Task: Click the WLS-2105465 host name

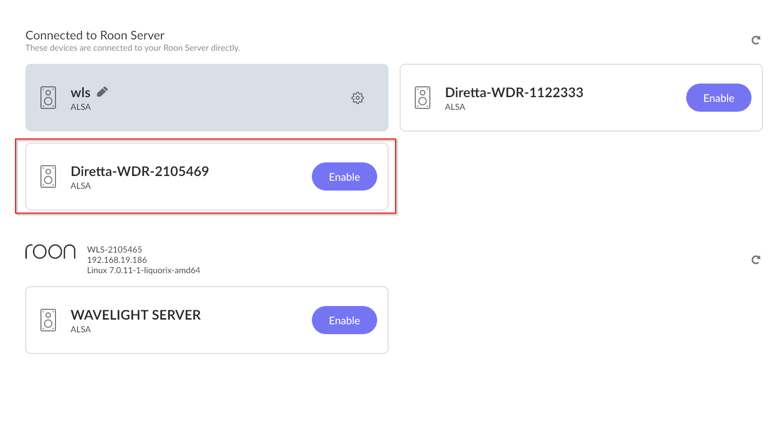Action: [115, 250]
